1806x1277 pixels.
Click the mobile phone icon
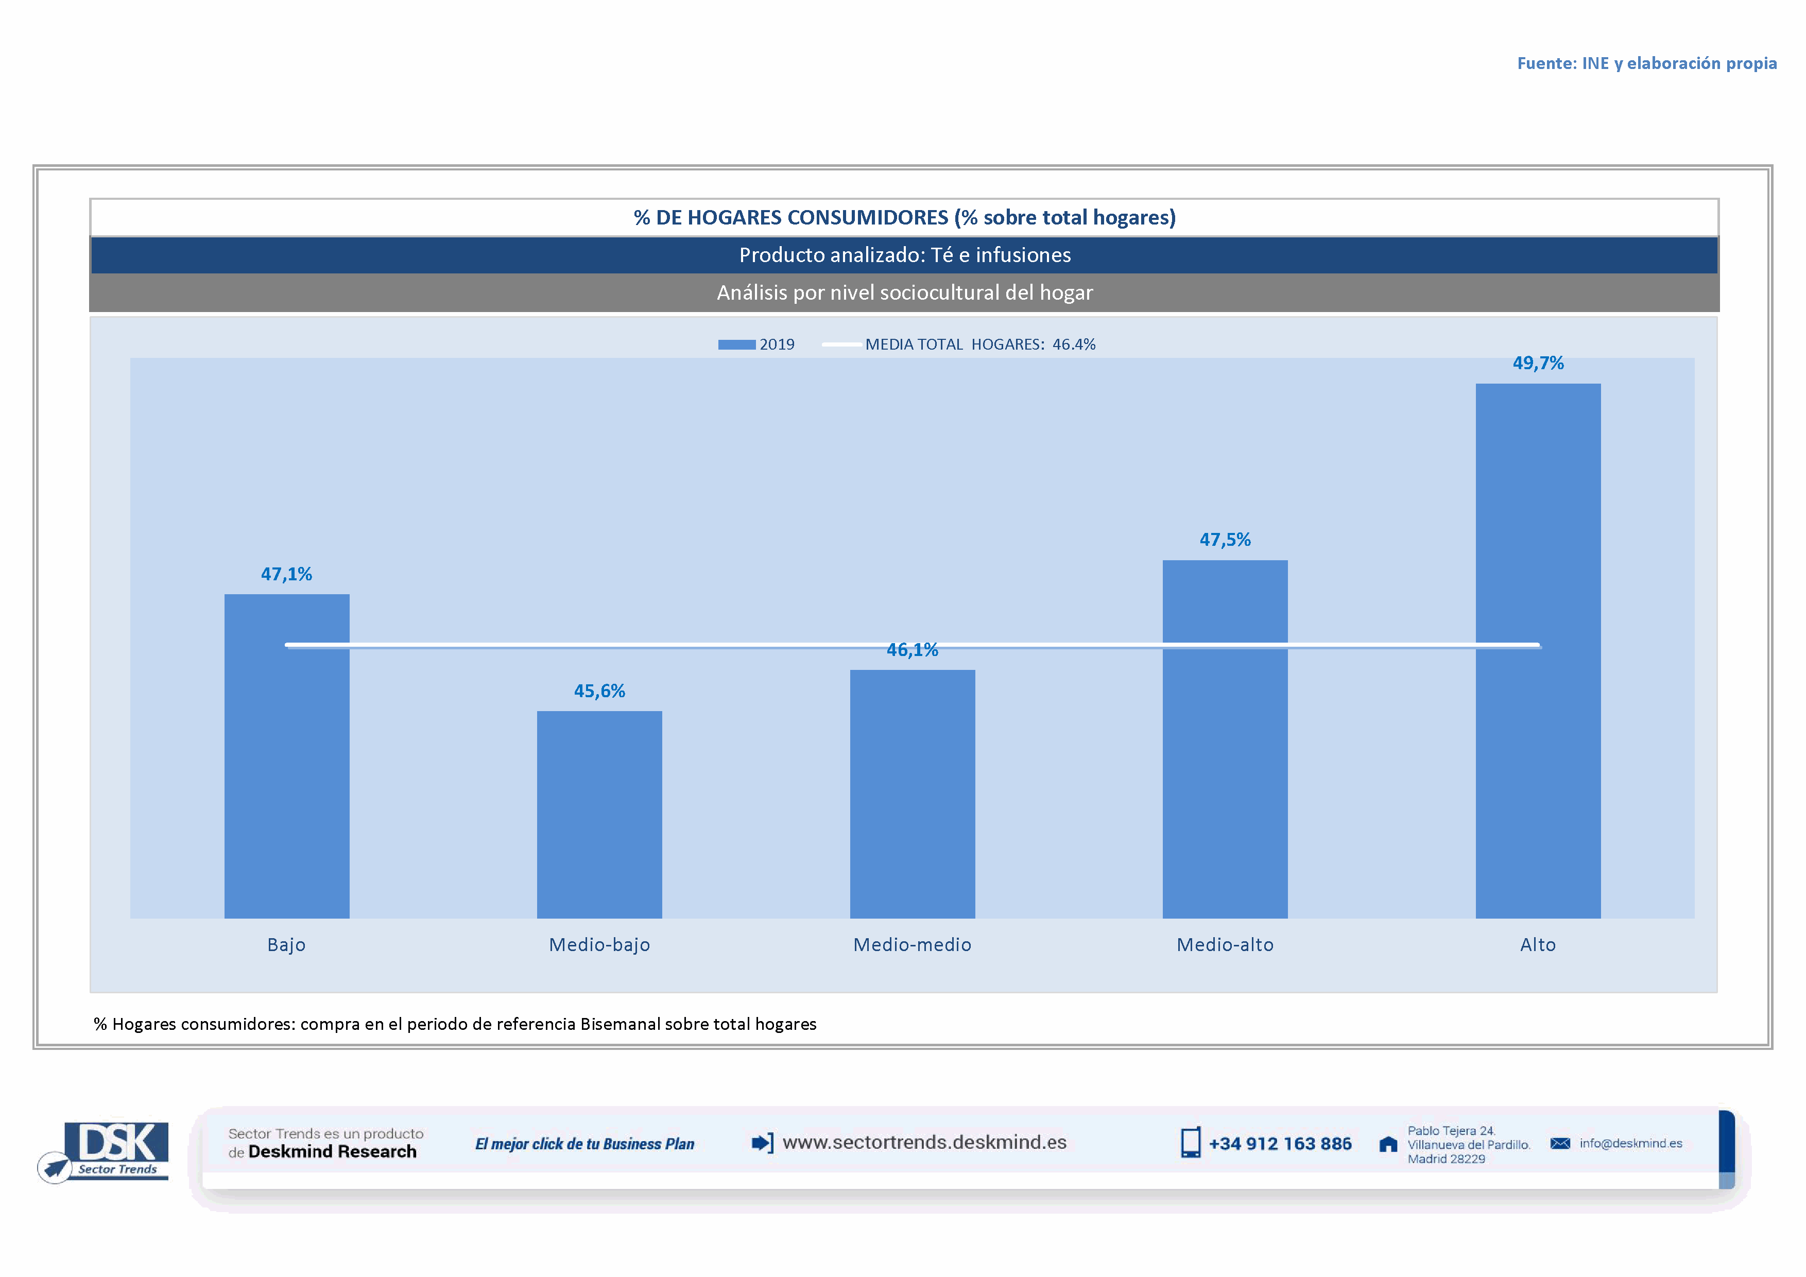click(x=1190, y=1143)
